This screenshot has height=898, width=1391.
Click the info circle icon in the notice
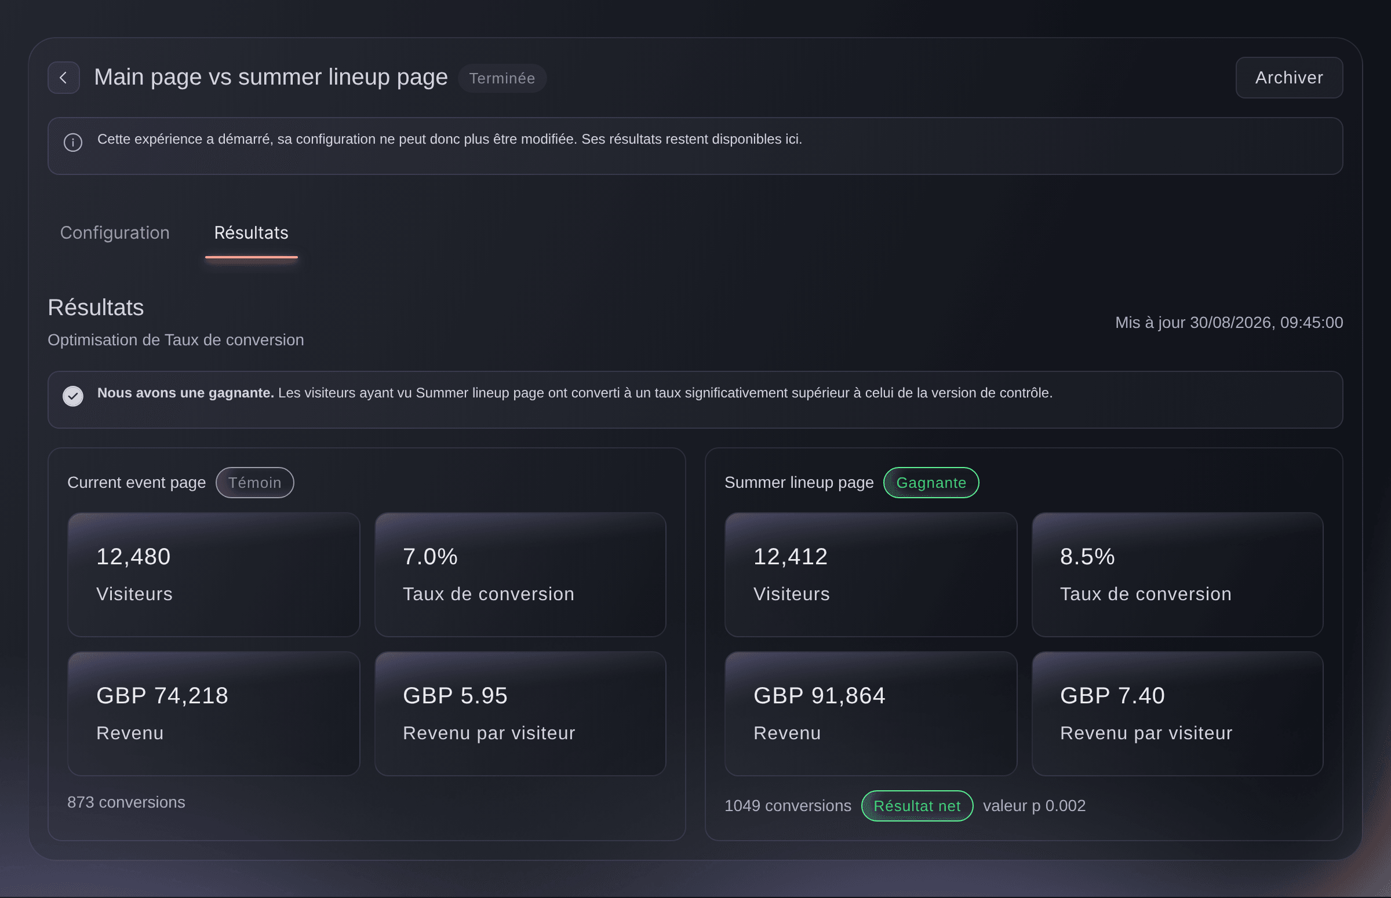[73, 143]
